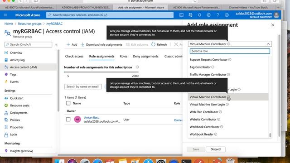Click info icon next to Traffic Manager Contributor
This screenshot has width=290, height=163.
pos(228,74)
